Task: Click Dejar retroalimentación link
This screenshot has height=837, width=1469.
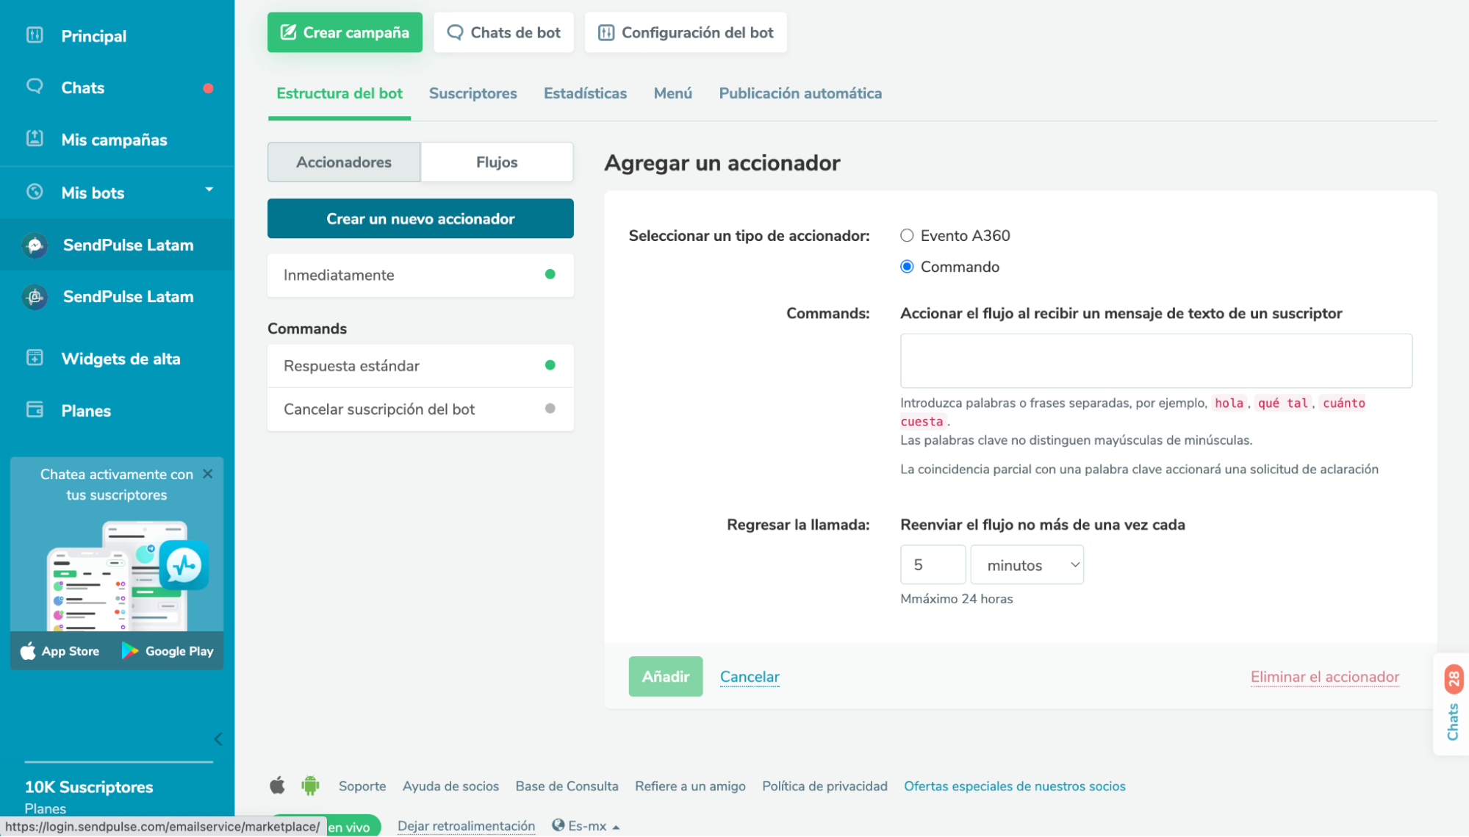Action: coord(466,826)
